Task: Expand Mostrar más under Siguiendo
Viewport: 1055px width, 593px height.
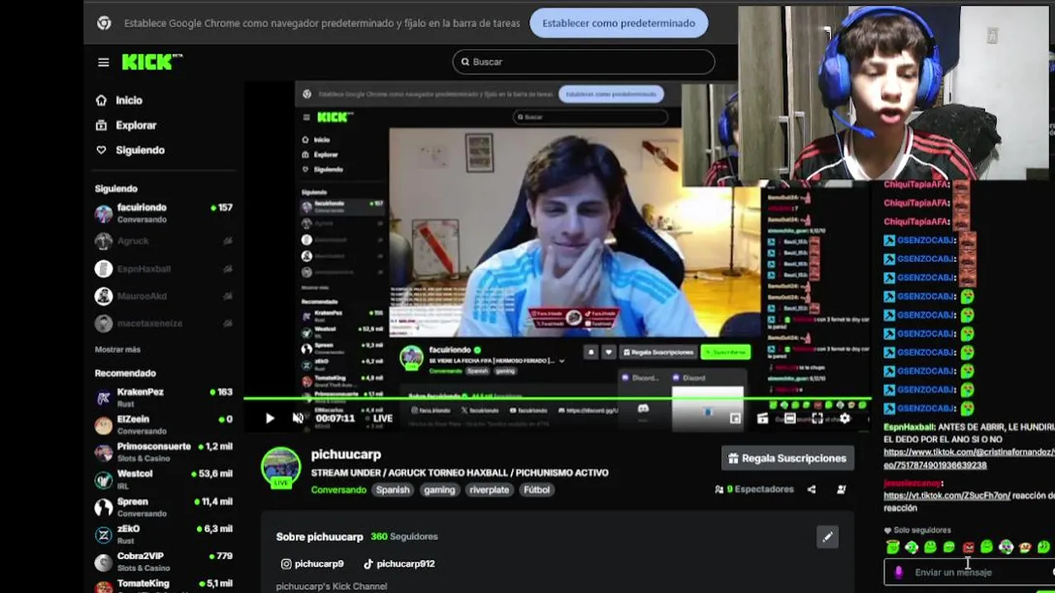Action: coord(118,349)
